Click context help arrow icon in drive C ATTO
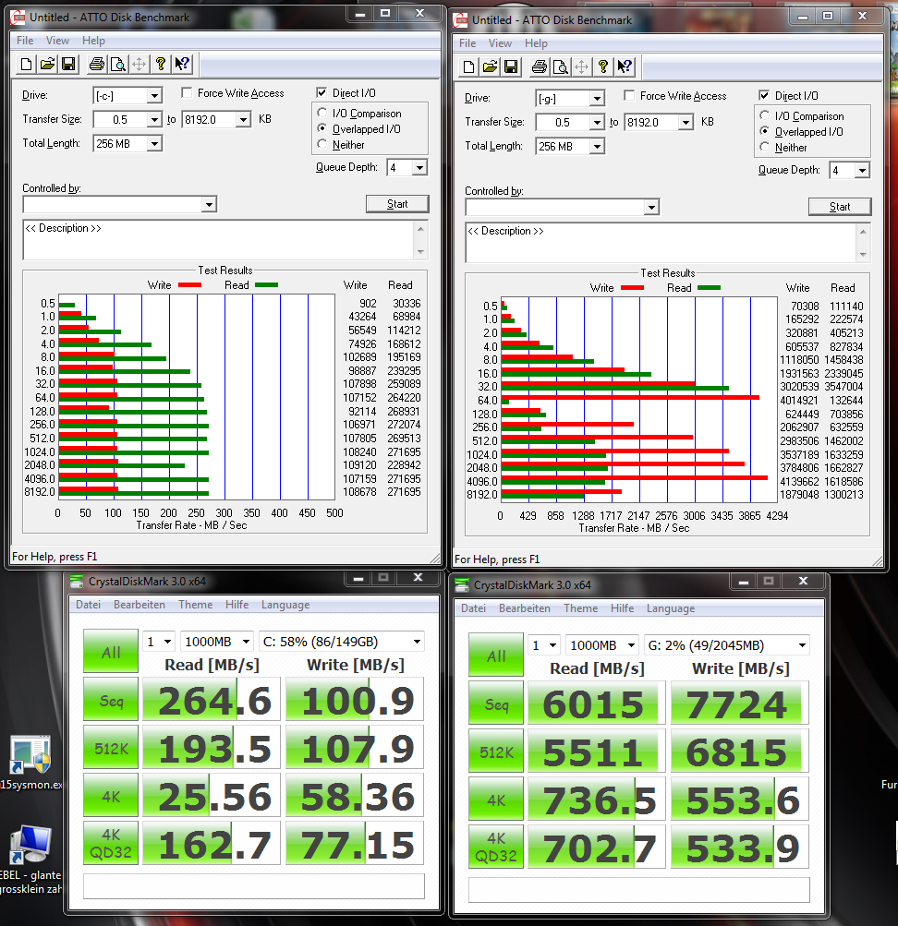898x926 pixels. tap(182, 64)
